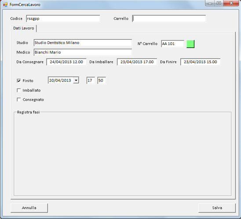Maximize the FormCercaLavoro window
This screenshot has width=241, height=219.
click(x=219, y=3)
